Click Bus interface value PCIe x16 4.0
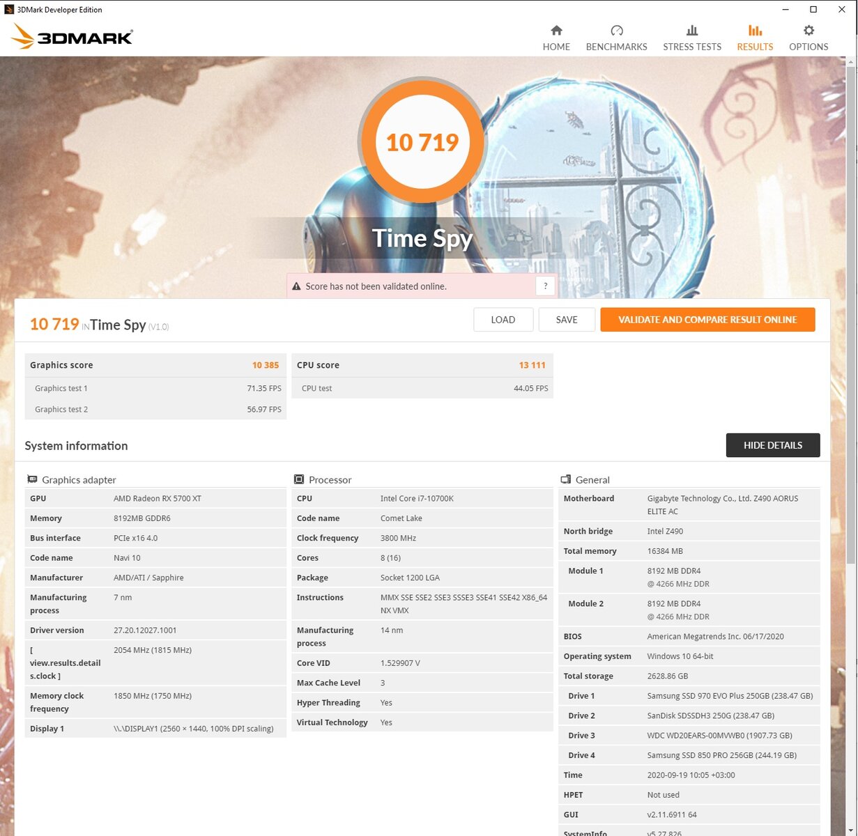858x836 pixels. pos(136,538)
